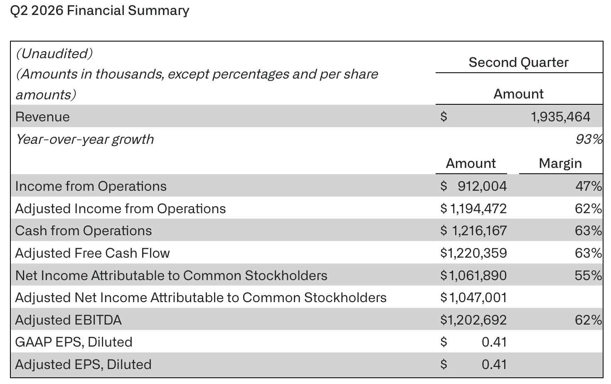The image size is (611, 384).
Task: Click the Adjusted Free Cash Flow label
Action: click(93, 254)
